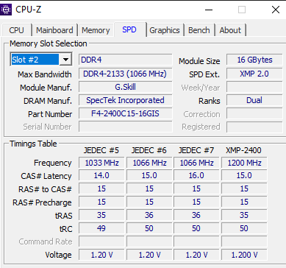Click the Module Size label
286x268 pixels.
click(x=199, y=61)
